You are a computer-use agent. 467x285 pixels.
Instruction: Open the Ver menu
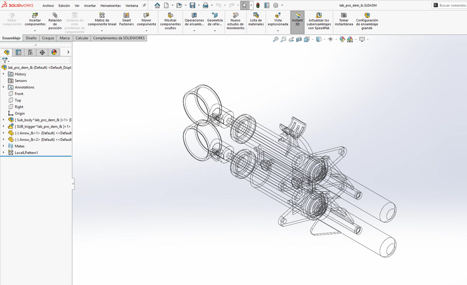[x=77, y=6]
